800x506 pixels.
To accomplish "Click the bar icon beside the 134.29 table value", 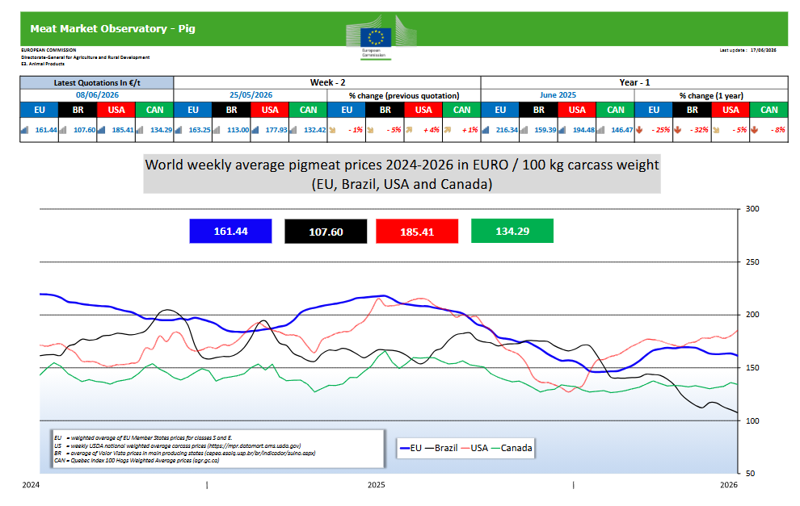I will pyautogui.click(x=140, y=130).
